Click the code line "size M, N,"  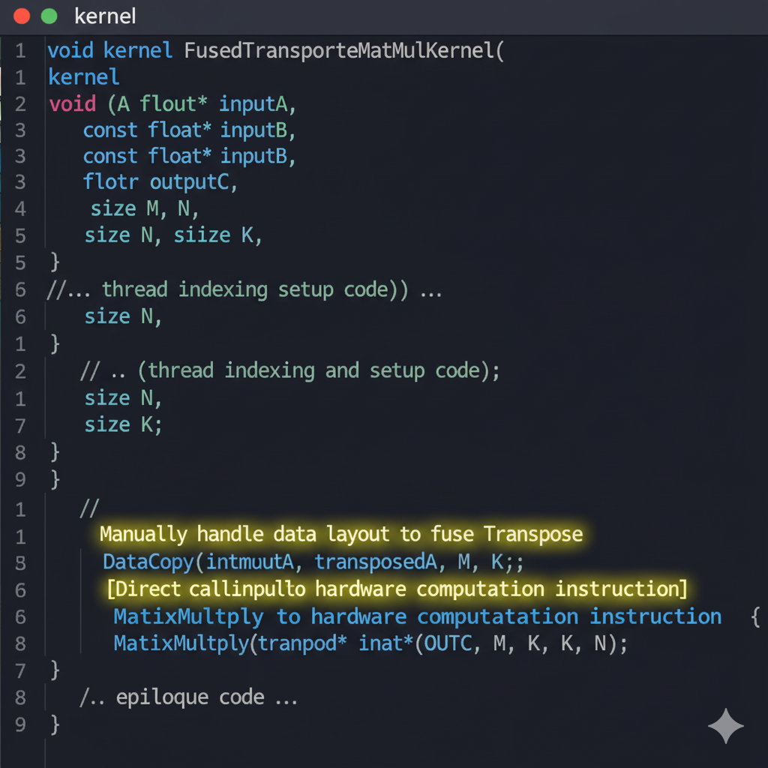(x=145, y=208)
